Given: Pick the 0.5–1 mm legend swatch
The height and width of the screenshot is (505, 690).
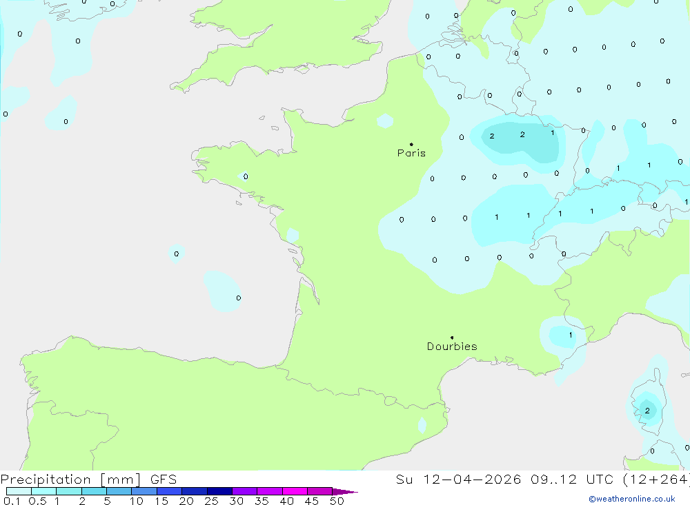Looking at the screenshot, I should [44, 491].
